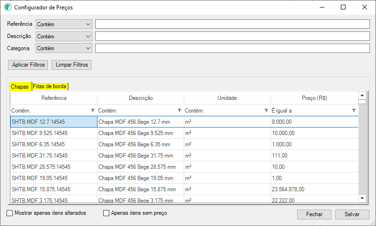The width and height of the screenshot is (376, 226).
Task: Open the Referência column filter funnel
Action: 93,110
